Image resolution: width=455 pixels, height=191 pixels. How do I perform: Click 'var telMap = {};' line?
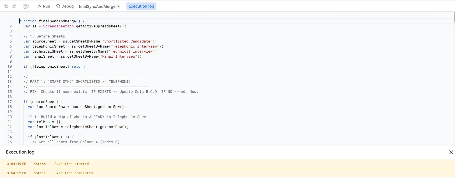[45, 122]
